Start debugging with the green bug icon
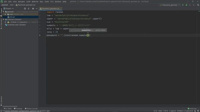The height and width of the screenshot is (112, 200). [187, 5]
